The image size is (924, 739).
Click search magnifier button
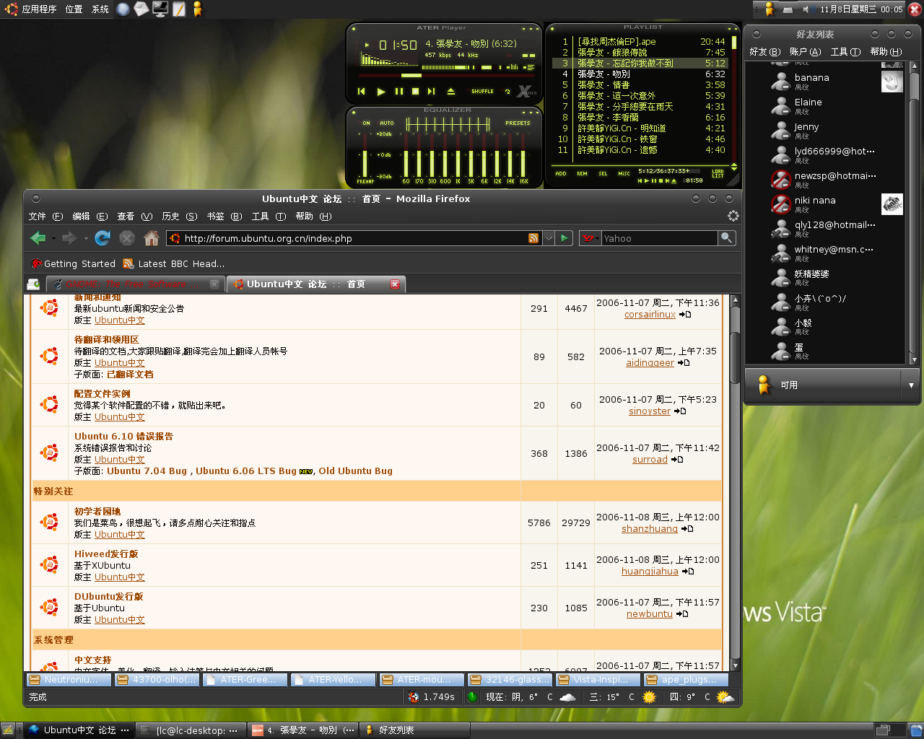pos(726,238)
